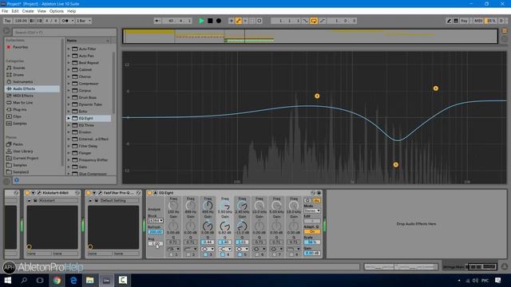Screen dimensions: 511x287
Task: Enable EQ Eight filter band 7 checkbox
Action: 275,254
